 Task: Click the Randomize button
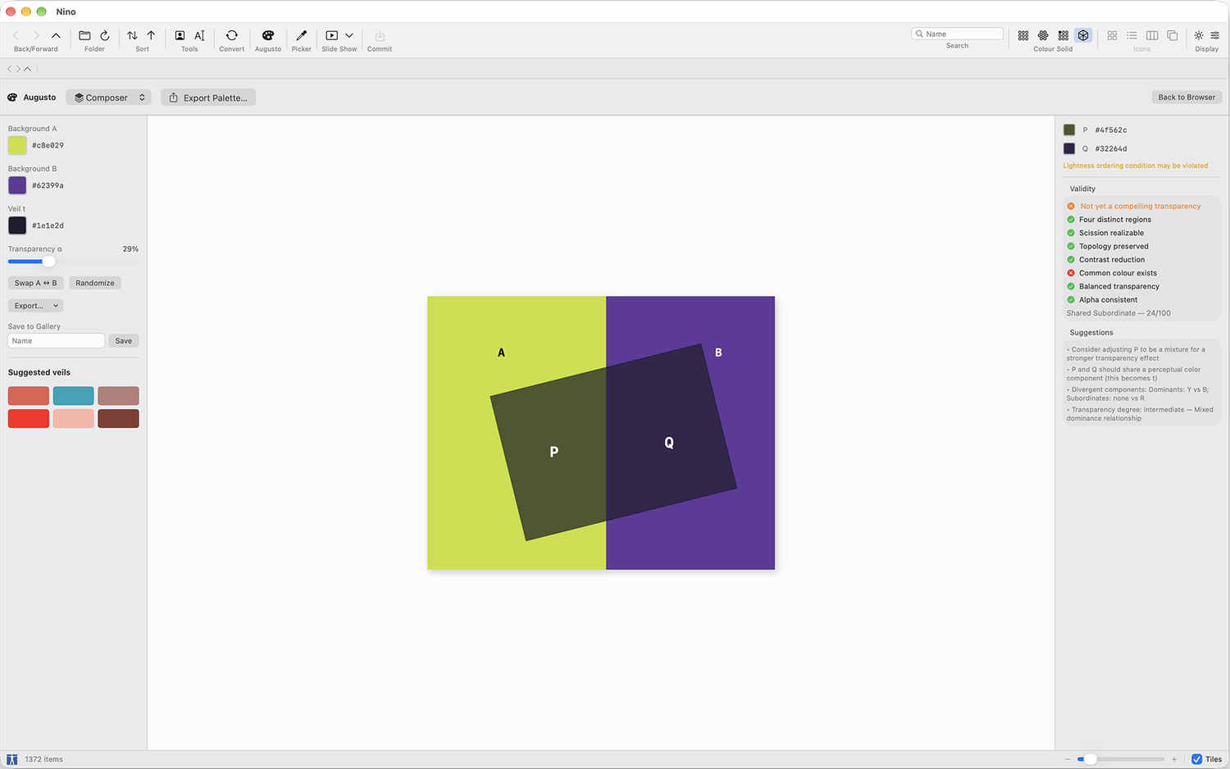tap(95, 283)
